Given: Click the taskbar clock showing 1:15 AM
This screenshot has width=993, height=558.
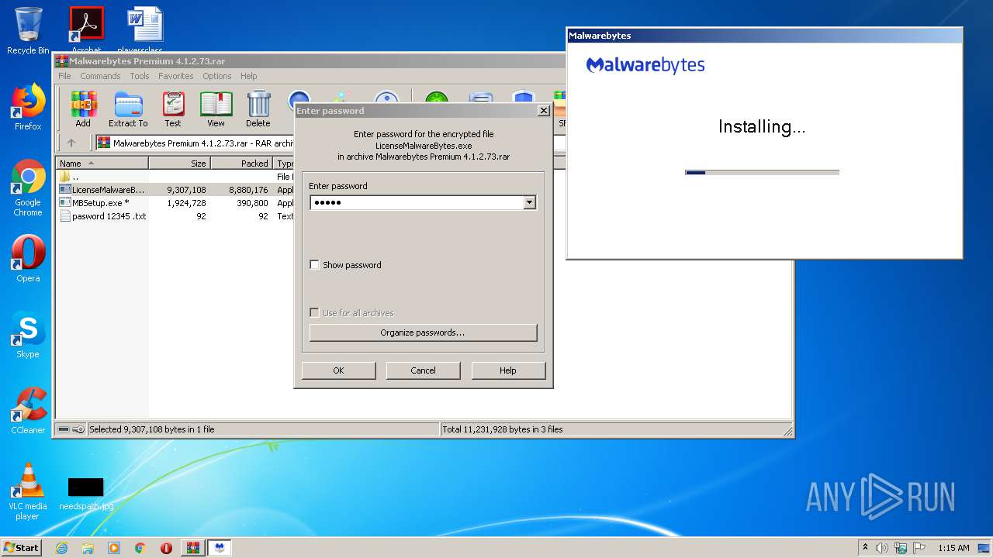Looking at the screenshot, I should coord(953,548).
